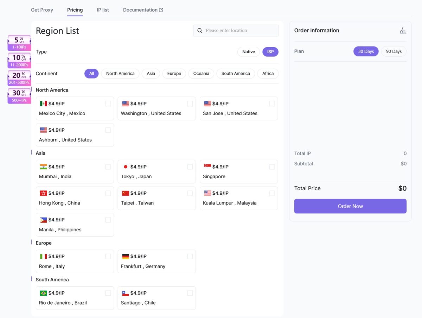The image size is (422, 318).
Task: Click the search magnifier icon
Action: coord(200,31)
